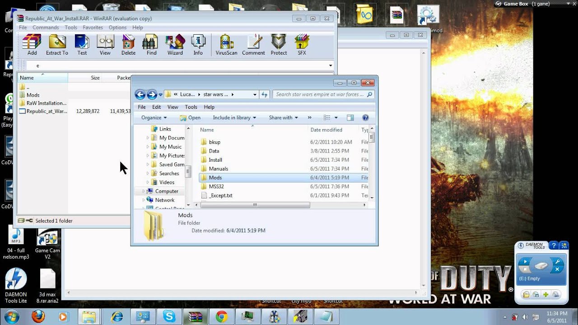Click the Protect shield icon in WinRAR
Image resolution: width=578 pixels, height=325 pixels.
(x=279, y=45)
